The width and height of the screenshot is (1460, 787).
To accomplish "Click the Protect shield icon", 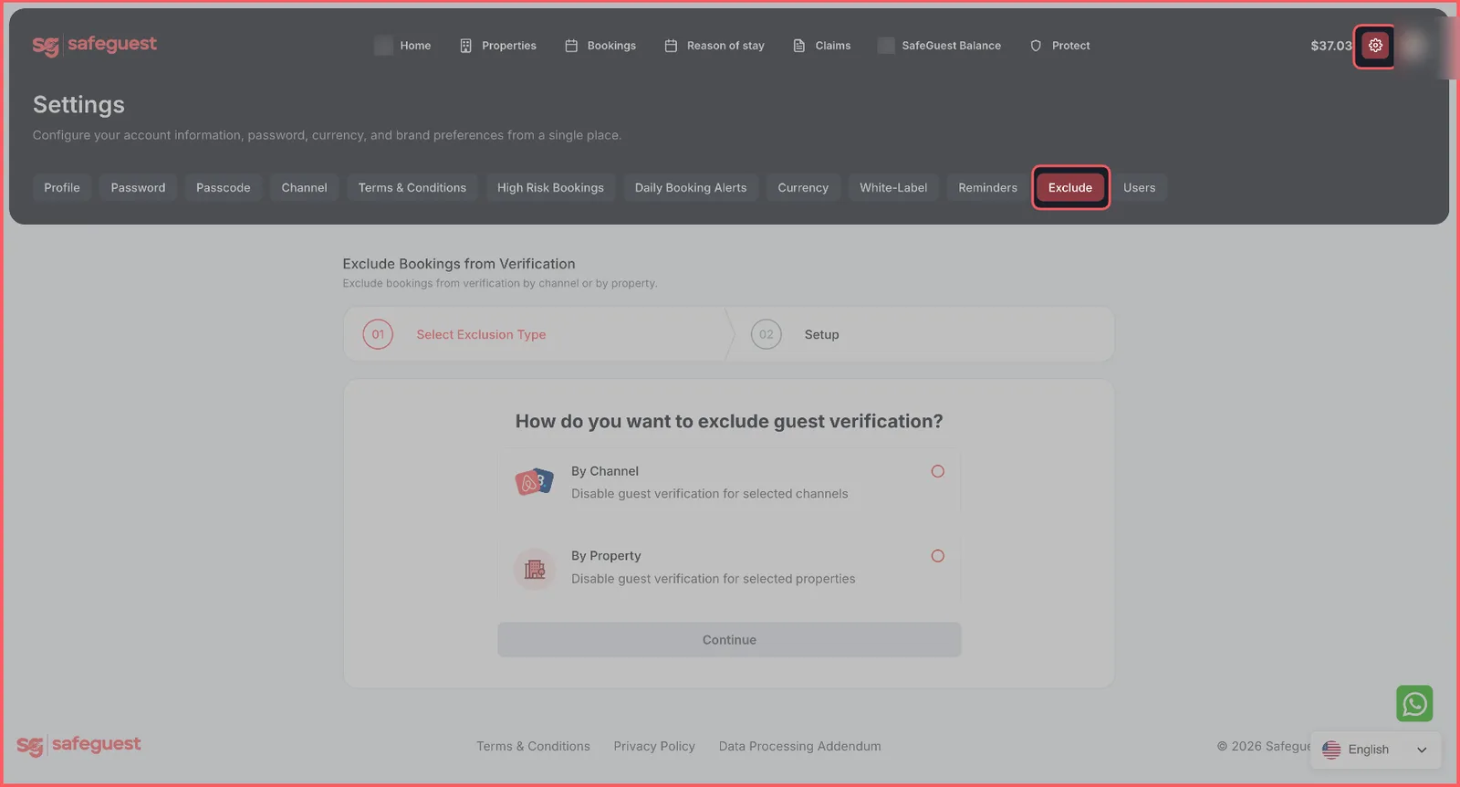I will (1036, 46).
